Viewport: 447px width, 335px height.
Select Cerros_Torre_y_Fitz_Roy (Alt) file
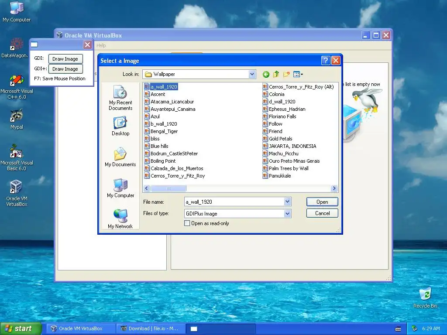click(x=298, y=87)
